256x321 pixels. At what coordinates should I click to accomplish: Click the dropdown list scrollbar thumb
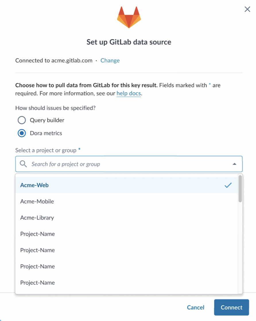click(240, 189)
